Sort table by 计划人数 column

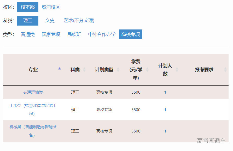click(177, 70)
